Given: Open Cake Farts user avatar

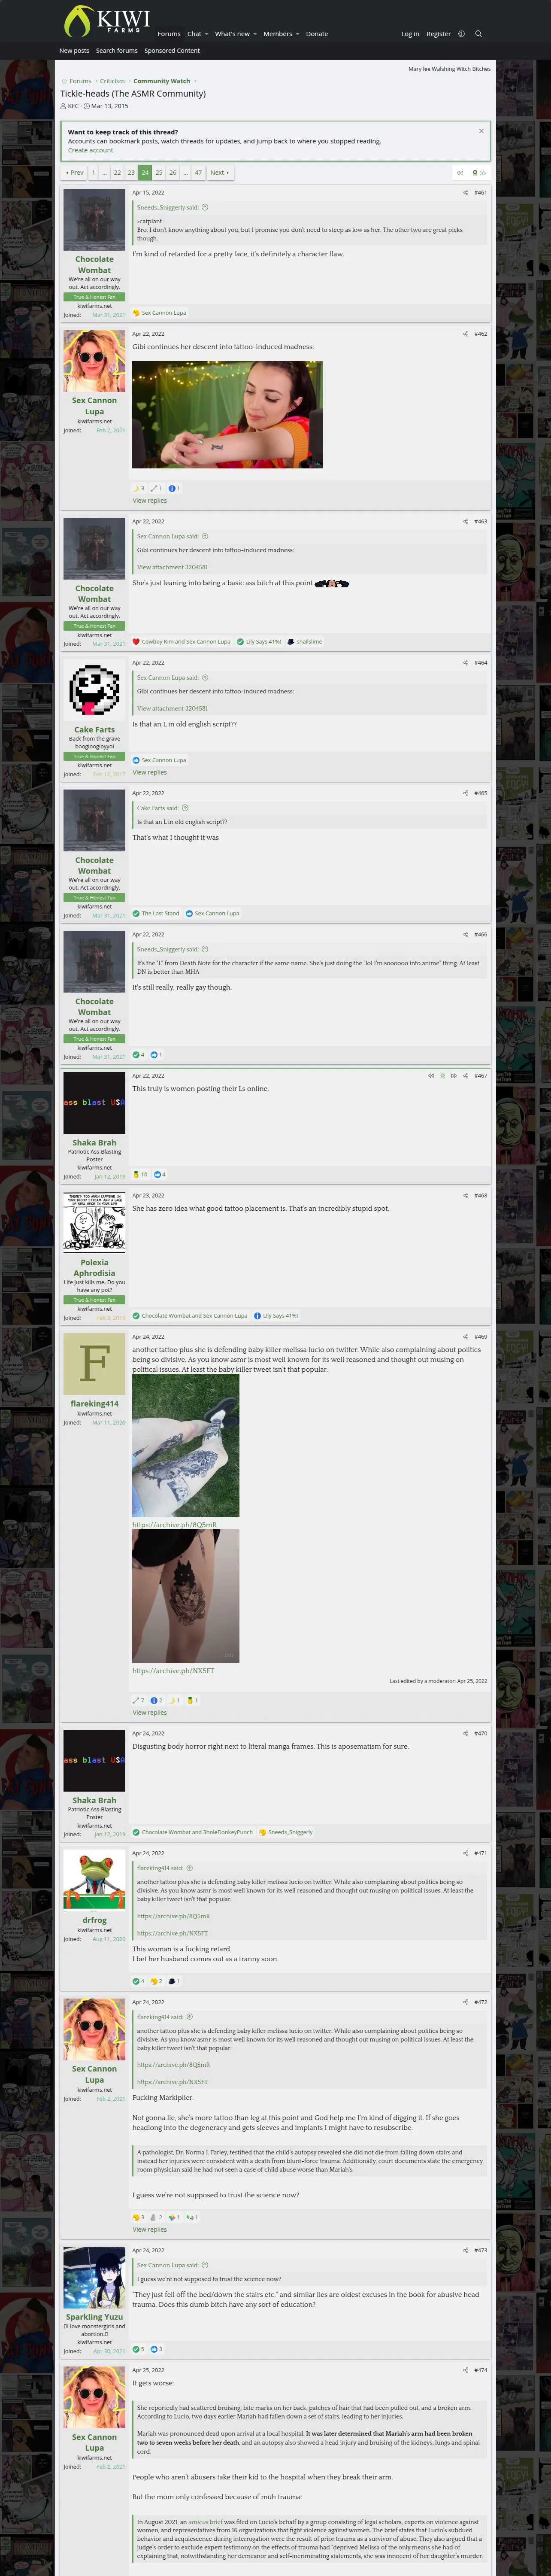Looking at the screenshot, I should click(94, 690).
